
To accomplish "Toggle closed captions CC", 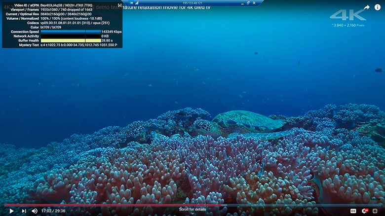I will click(353, 211).
